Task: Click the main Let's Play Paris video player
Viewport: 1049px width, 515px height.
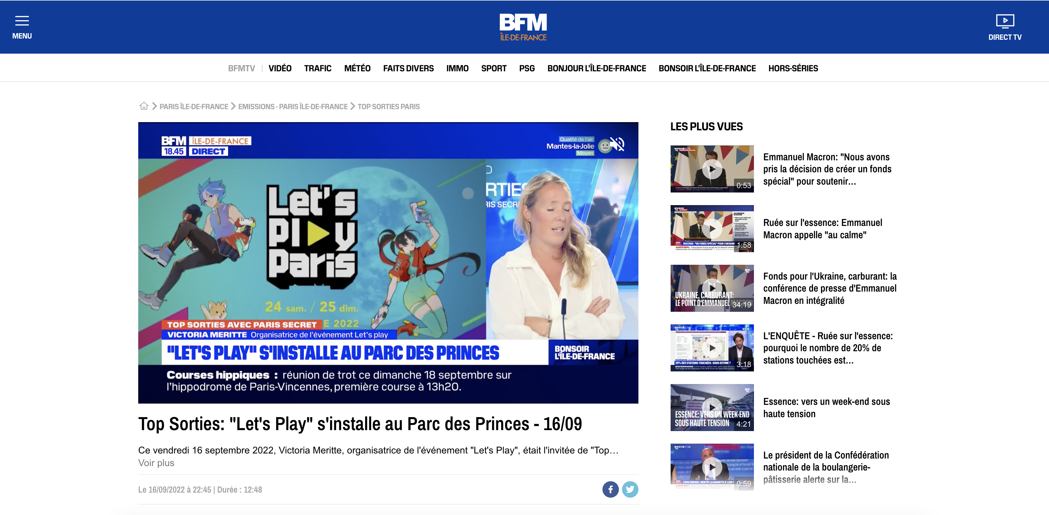Action: coord(388,263)
